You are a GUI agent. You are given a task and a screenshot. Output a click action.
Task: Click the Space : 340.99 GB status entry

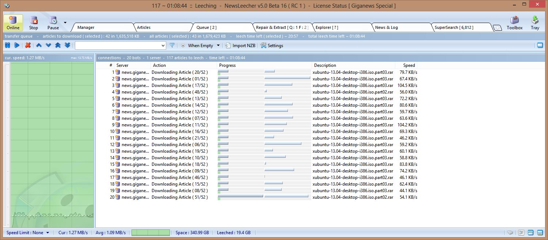click(x=192, y=233)
